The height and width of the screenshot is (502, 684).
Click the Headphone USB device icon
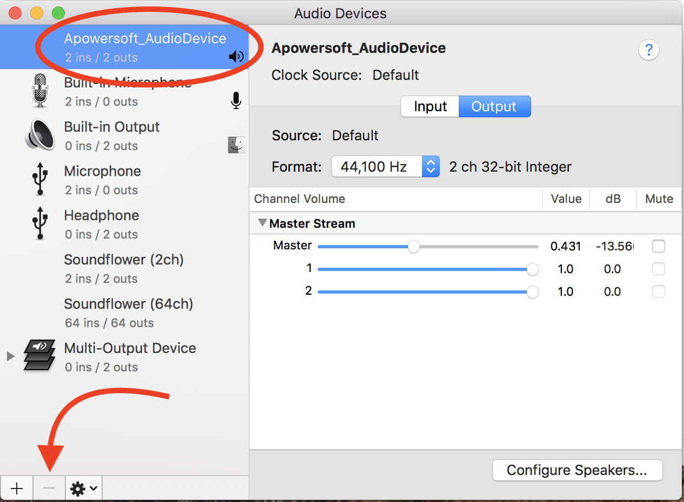click(39, 224)
